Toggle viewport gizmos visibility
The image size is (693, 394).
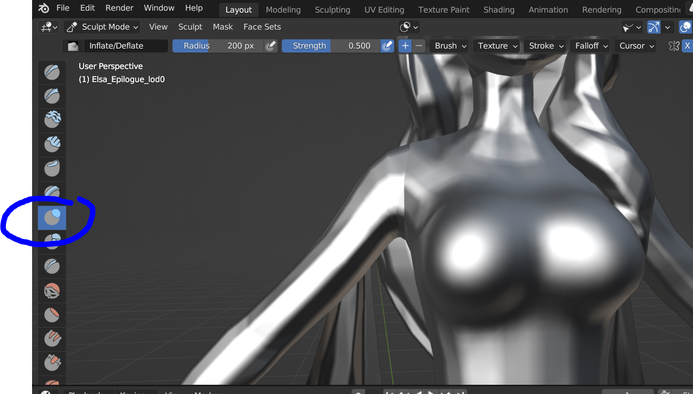point(654,27)
